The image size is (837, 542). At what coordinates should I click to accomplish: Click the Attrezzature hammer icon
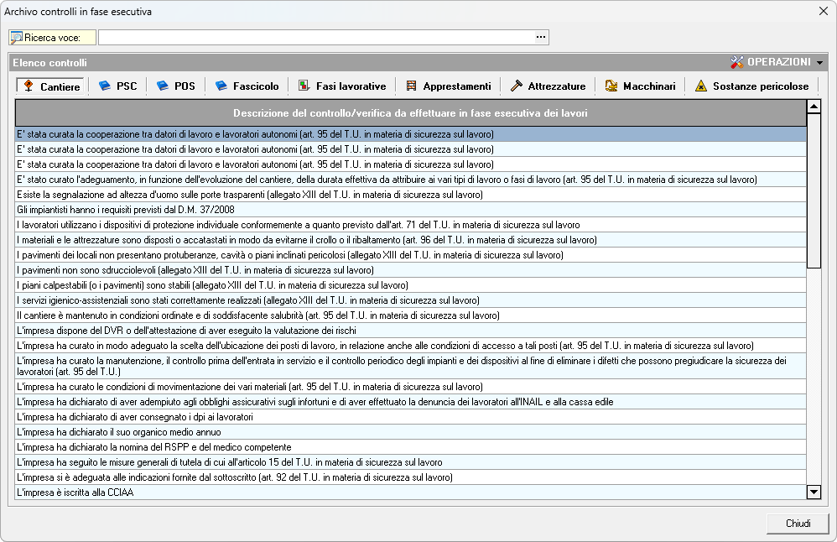517,86
